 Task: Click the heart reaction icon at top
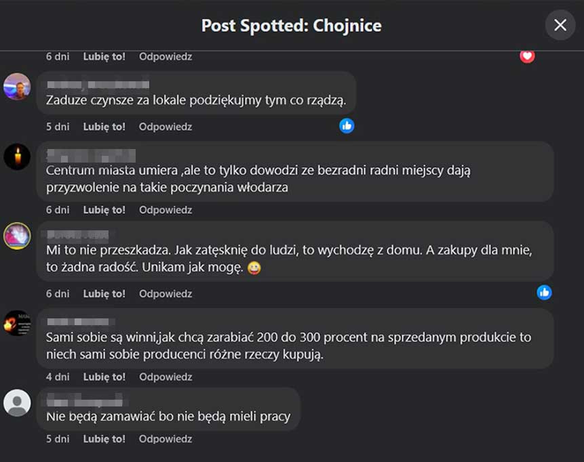[527, 56]
